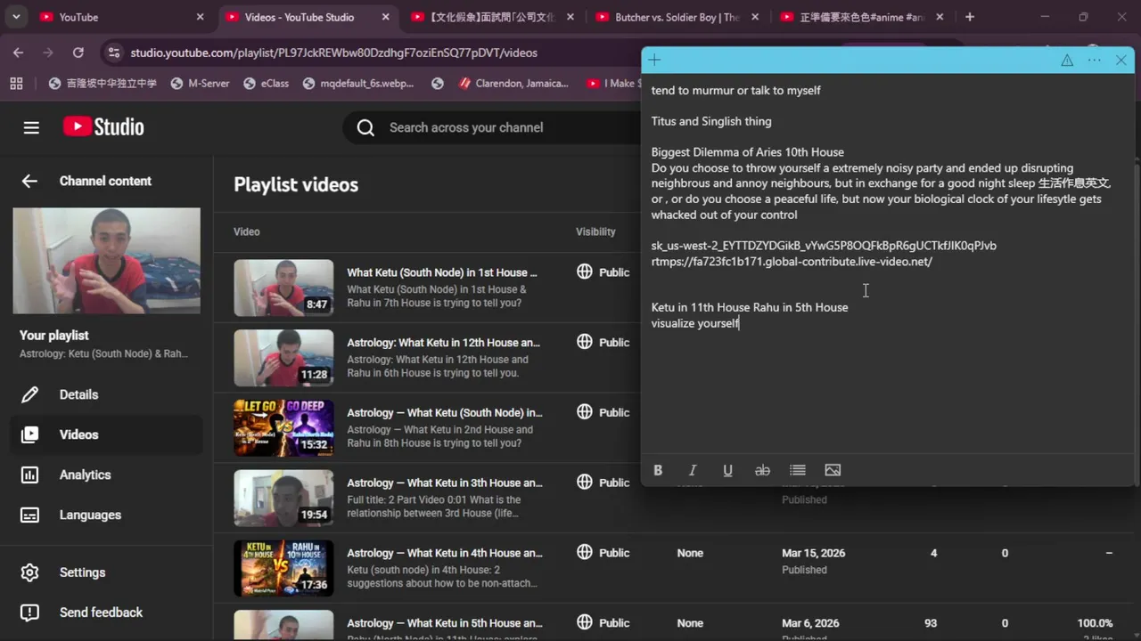Click the Settings gear icon
Image resolution: width=1141 pixels, height=641 pixels.
tap(29, 572)
